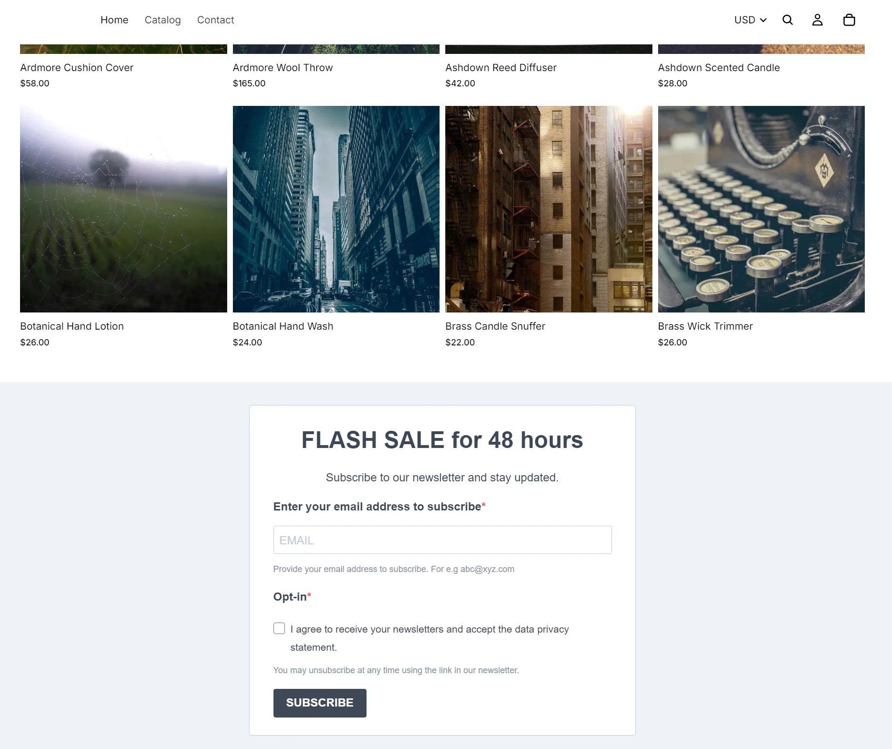
Task: Open the shopping cart icon
Action: coord(849,20)
